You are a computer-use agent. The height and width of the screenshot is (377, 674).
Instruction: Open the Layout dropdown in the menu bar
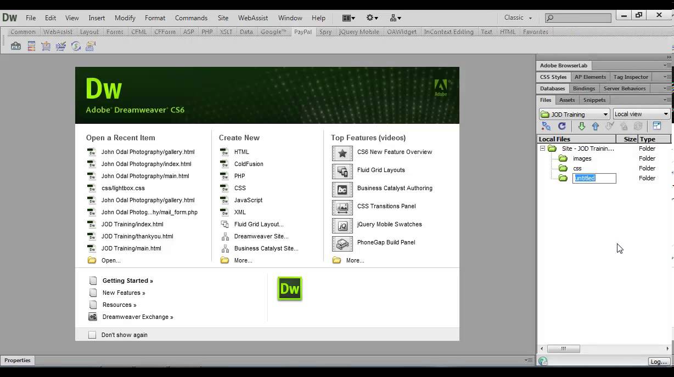click(x=348, y=18)
